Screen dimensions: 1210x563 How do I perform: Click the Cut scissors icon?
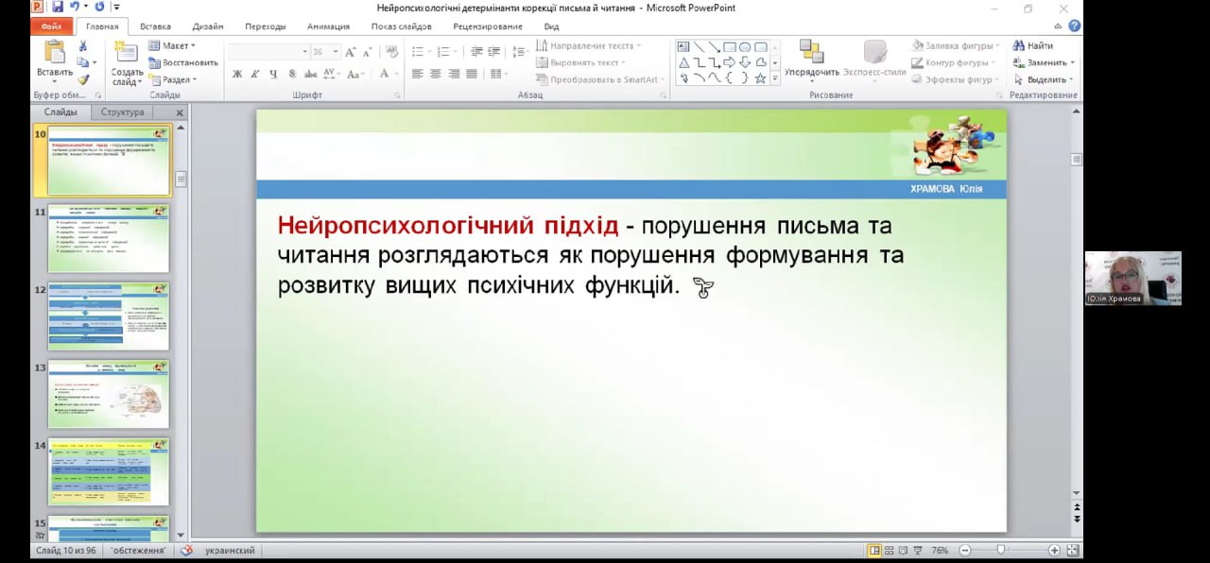(x=83, y=46)
